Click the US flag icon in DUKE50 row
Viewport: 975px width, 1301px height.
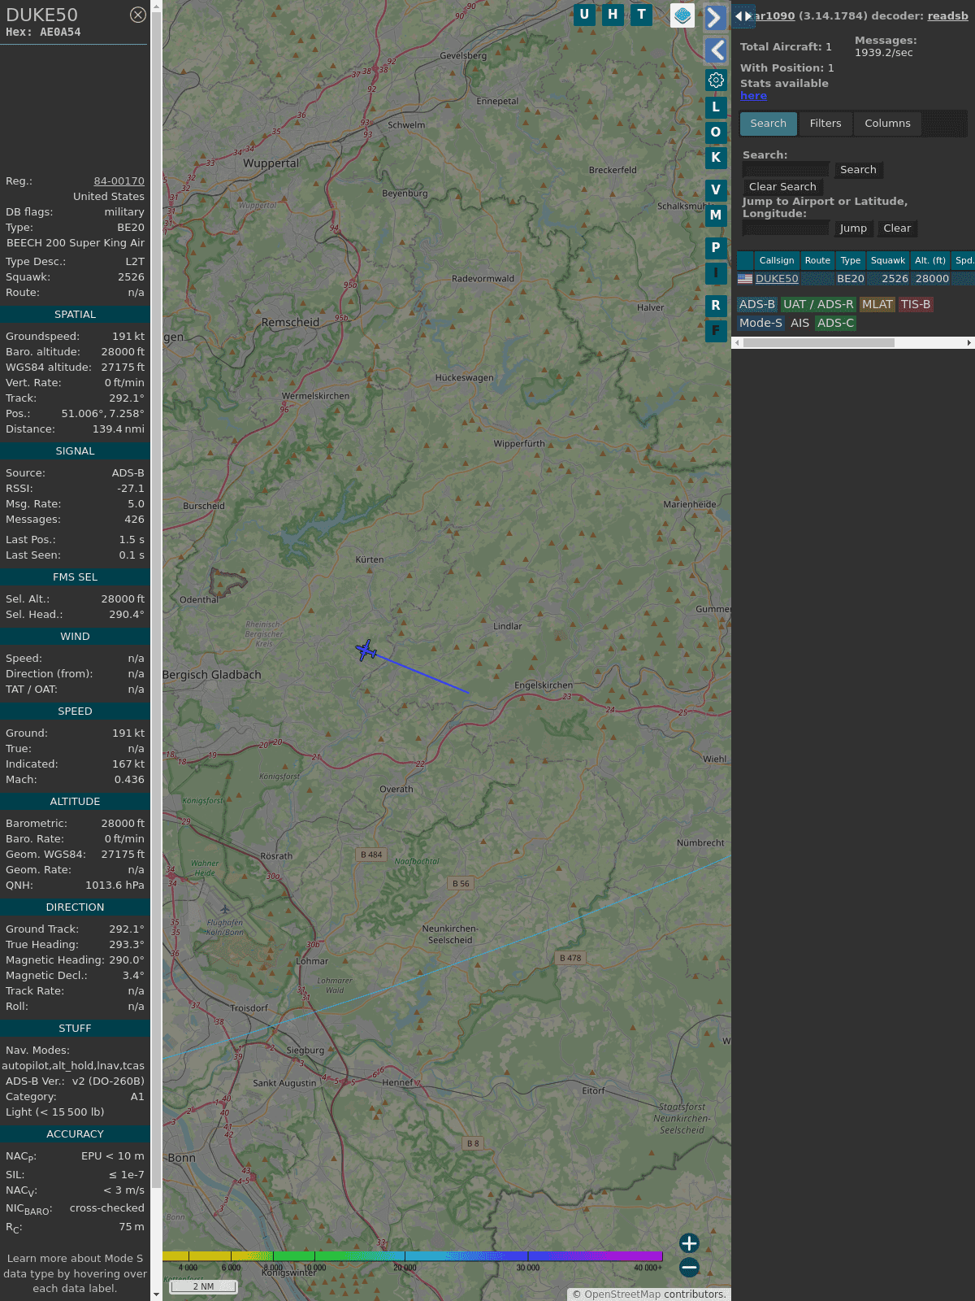745,279
